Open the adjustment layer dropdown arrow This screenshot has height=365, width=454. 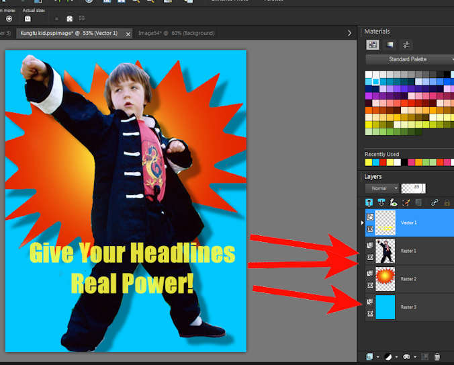coord(396,357)
